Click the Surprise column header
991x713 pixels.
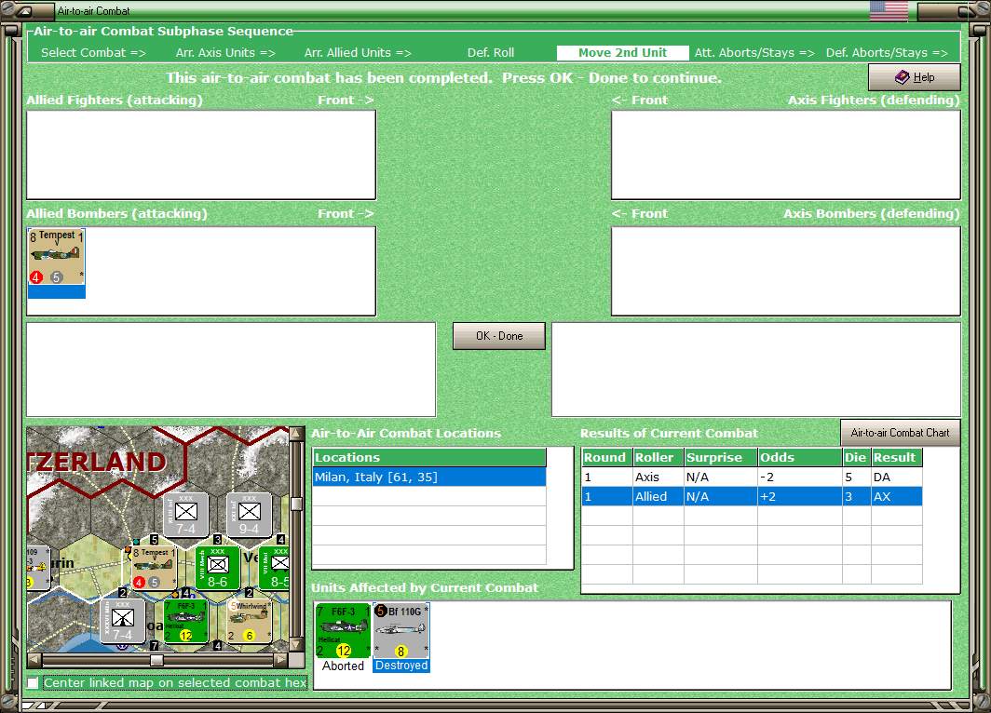721,457
